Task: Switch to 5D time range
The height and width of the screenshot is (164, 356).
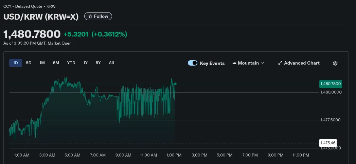Action: click(29, 63)
